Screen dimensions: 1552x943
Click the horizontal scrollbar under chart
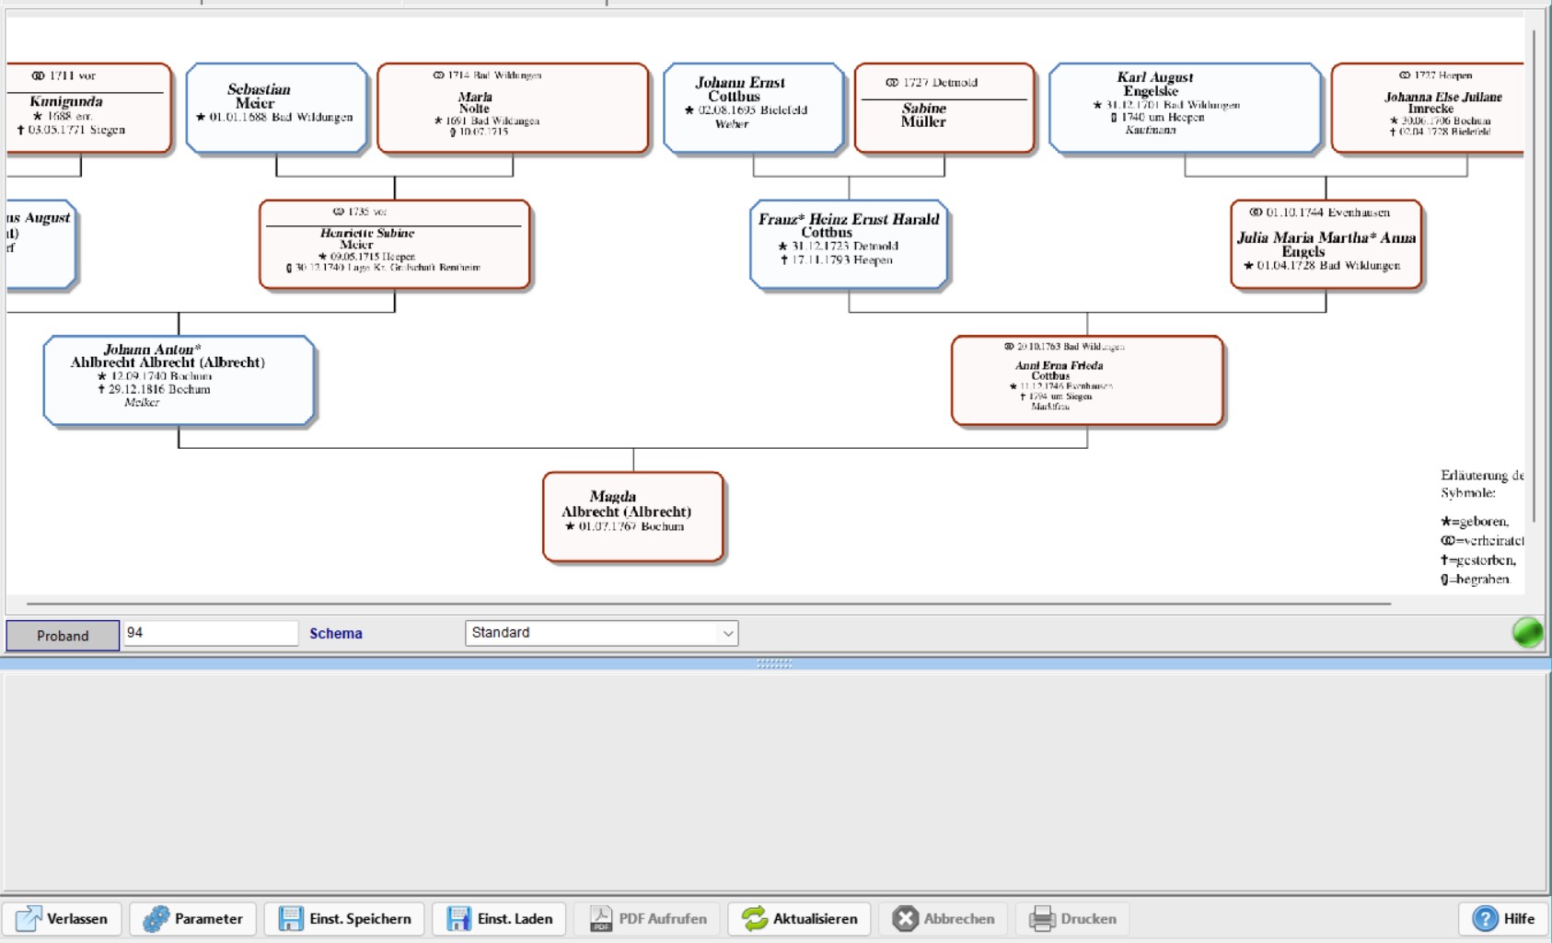pos(709,604)
